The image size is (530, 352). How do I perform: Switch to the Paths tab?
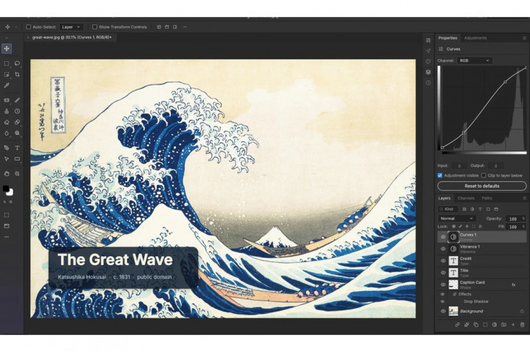[487, 198]
